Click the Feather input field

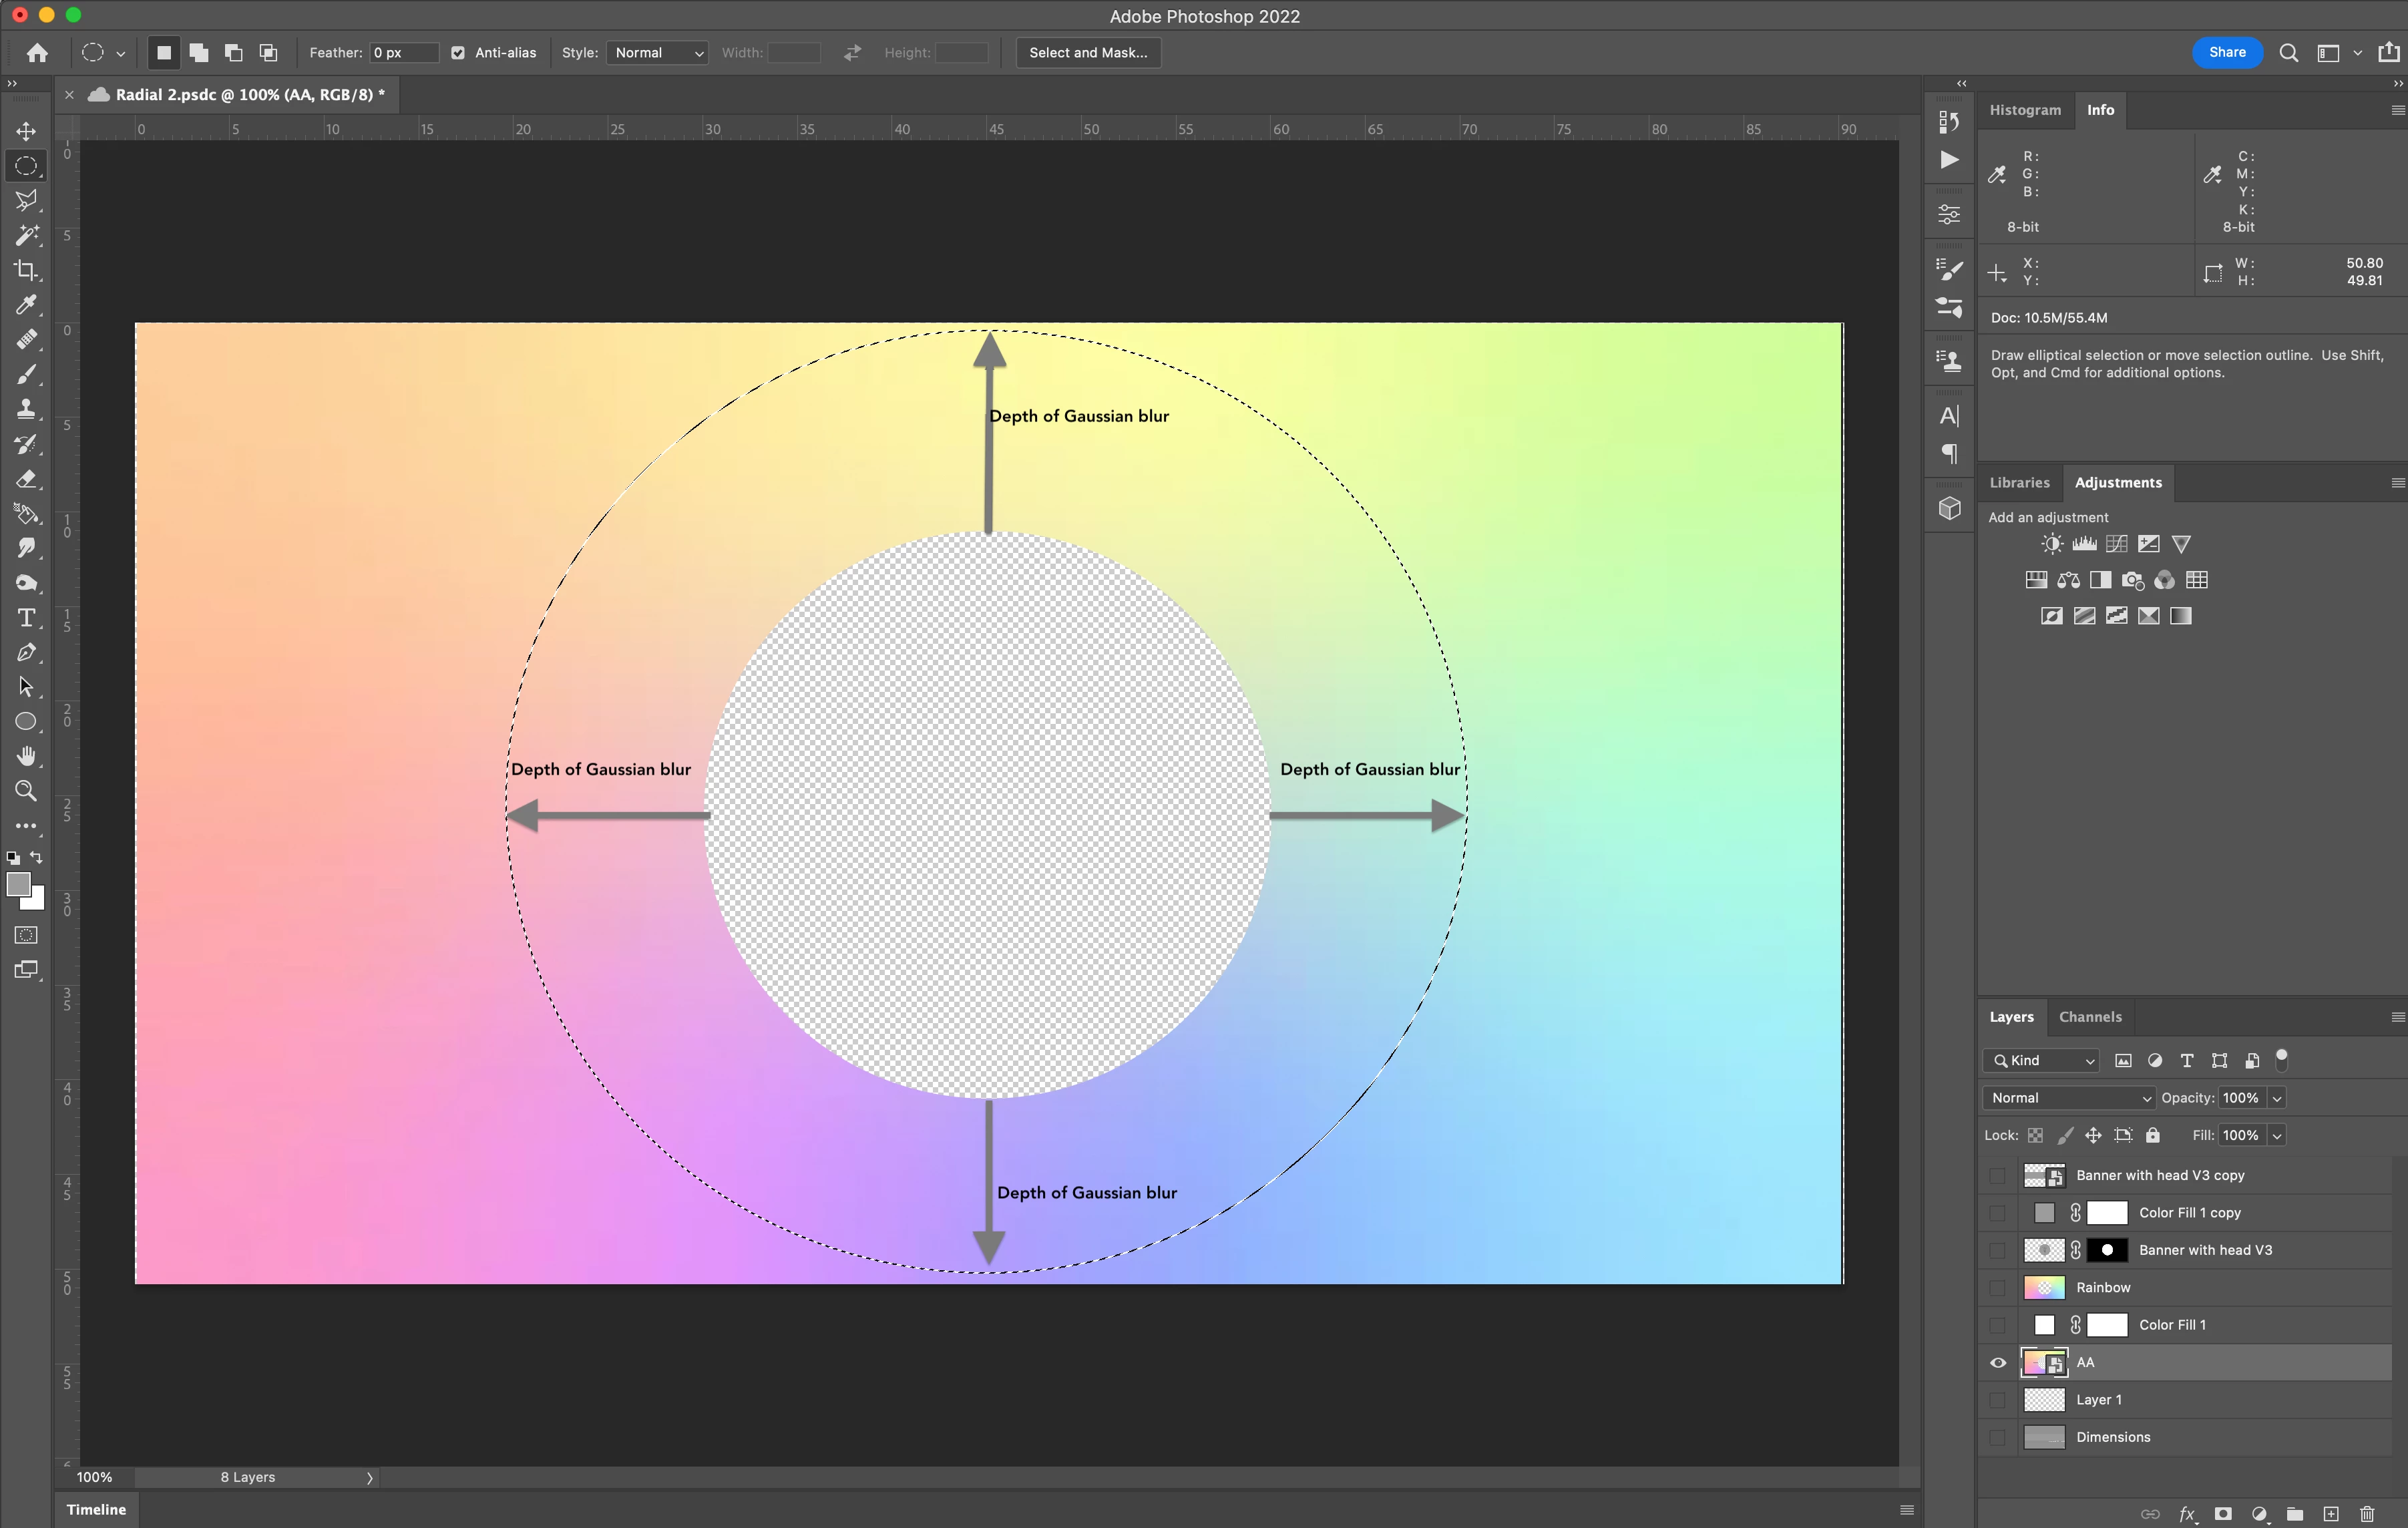pos(403,53)
